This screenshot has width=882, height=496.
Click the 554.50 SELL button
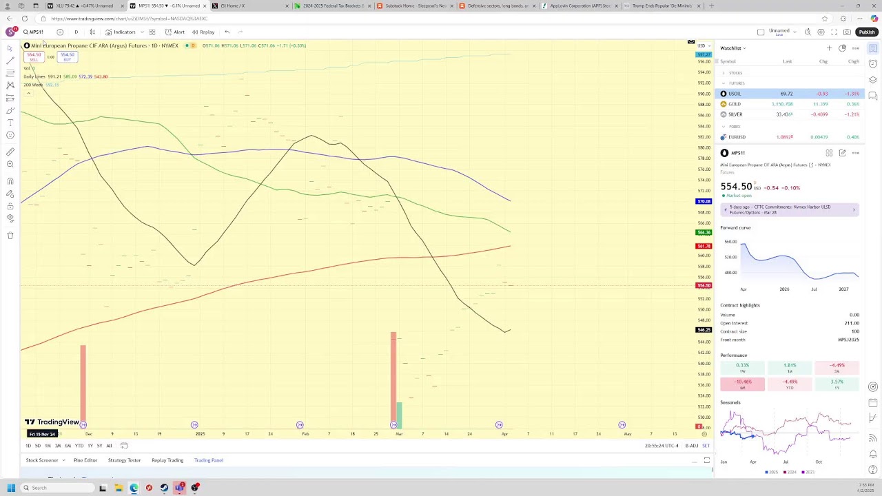pos(34,57)
